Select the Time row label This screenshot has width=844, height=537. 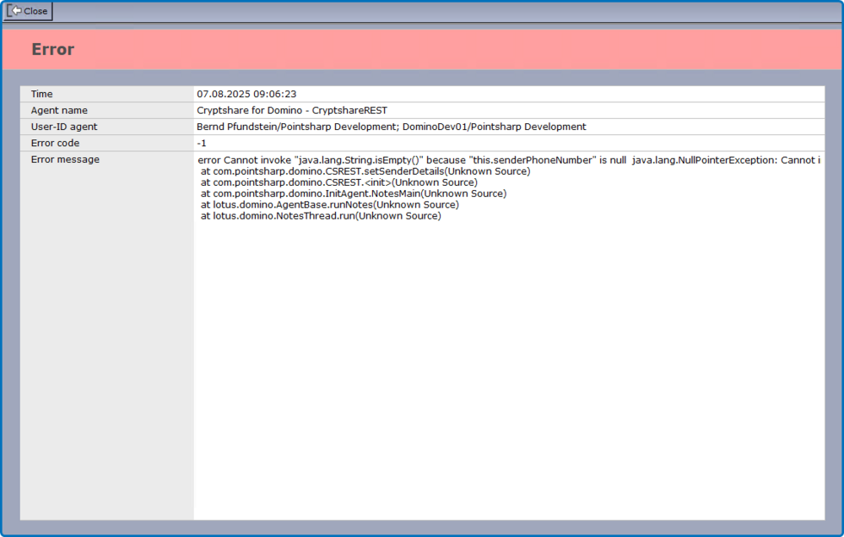[41, 94]
